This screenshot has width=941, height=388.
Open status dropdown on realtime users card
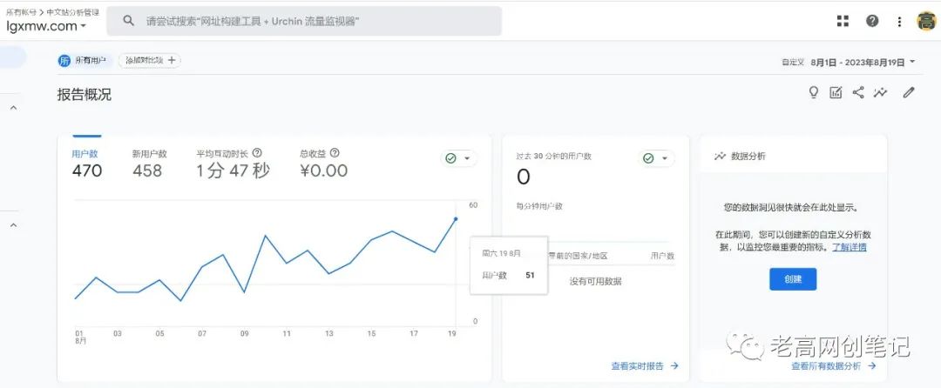pos(657,158)
